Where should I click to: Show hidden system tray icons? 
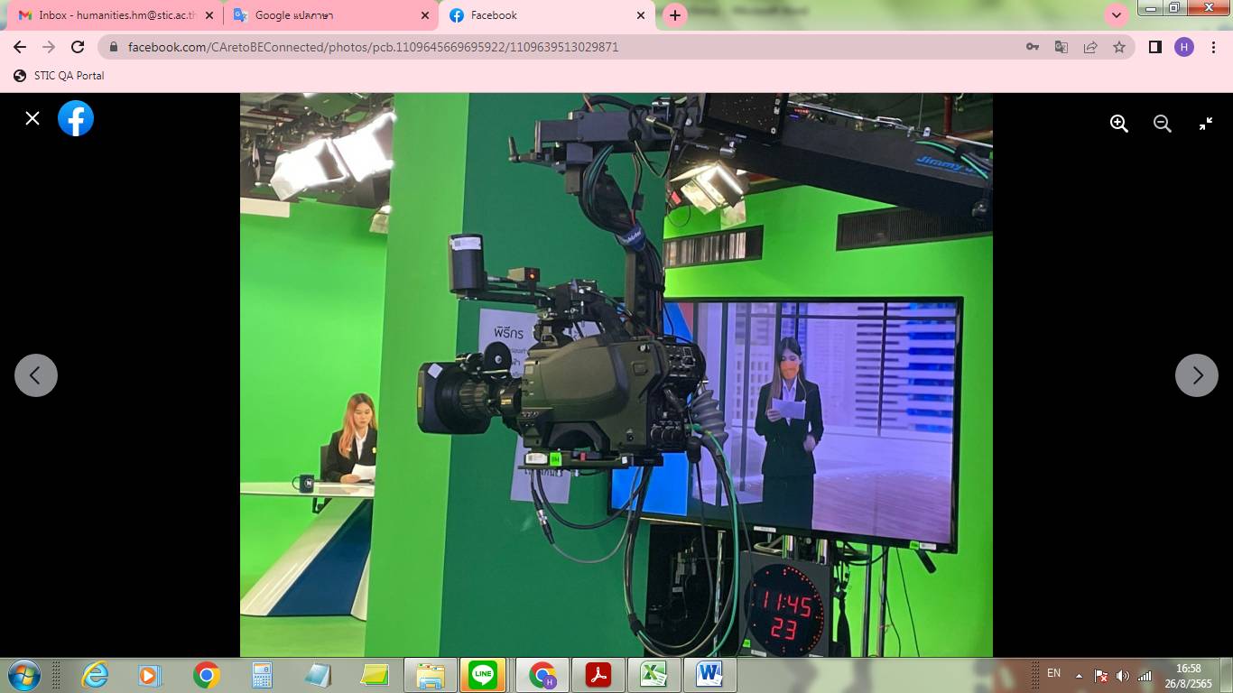pos(1079,675)
